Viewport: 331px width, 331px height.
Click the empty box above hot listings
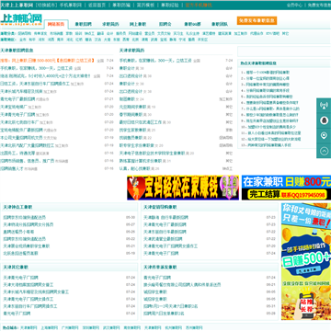pos(284,51)
